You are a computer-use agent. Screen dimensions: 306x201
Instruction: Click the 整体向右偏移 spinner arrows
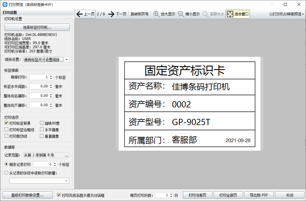[x=51, y=96]
